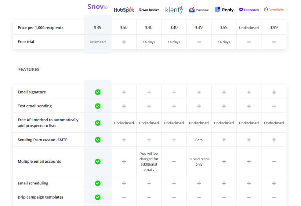The width and height of the screenshot is (301, 206).
Task: Click the Mailshake logo
Action: [x=199, y=10]
